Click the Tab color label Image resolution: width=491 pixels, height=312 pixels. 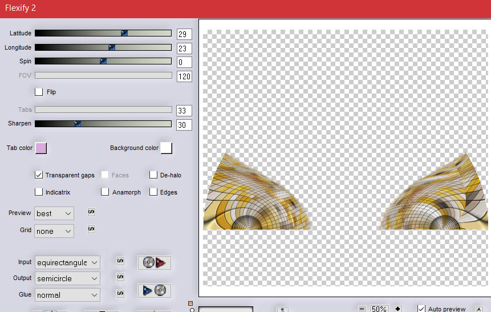(x=19, y=148)
